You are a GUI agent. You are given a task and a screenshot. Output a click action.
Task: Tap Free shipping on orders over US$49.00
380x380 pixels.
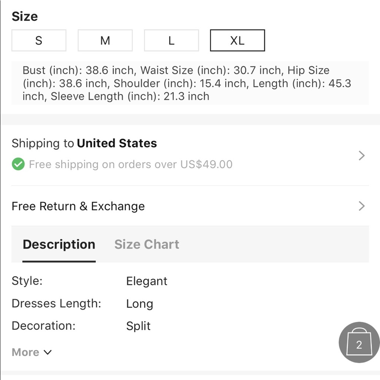(x=131, y=164)
